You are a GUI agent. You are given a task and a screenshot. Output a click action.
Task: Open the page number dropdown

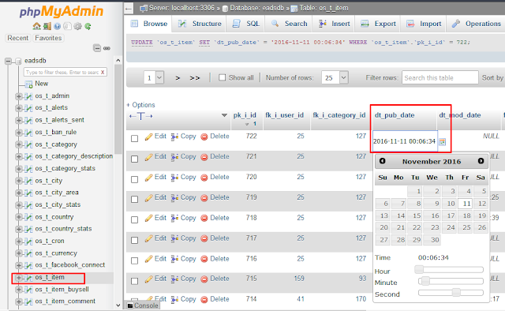154,77
